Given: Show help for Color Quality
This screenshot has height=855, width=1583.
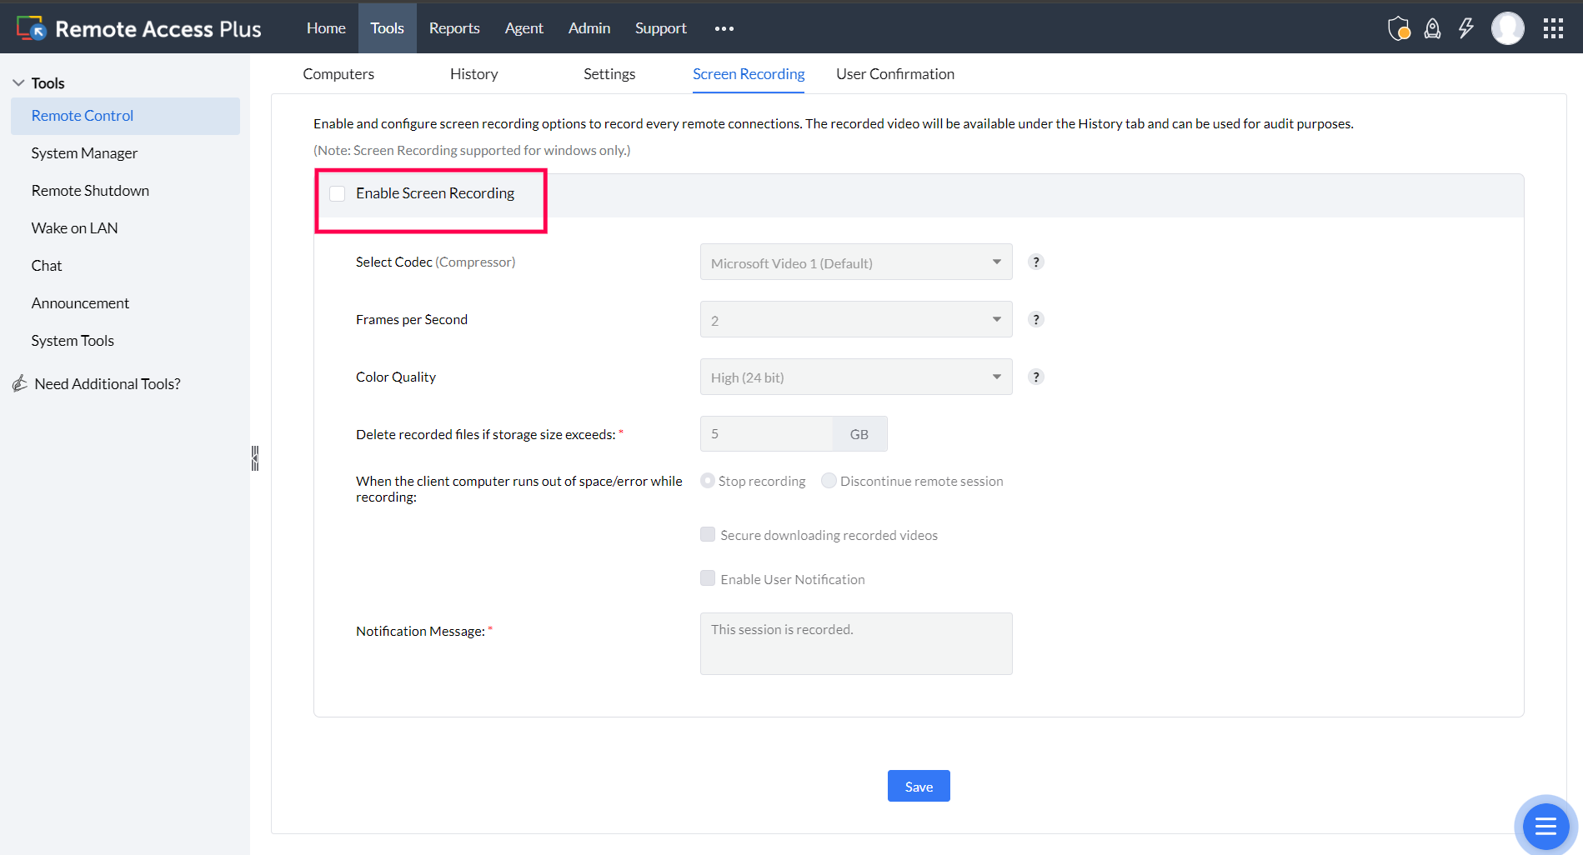Looking at the screenshot, I should tap(1036, 377).
